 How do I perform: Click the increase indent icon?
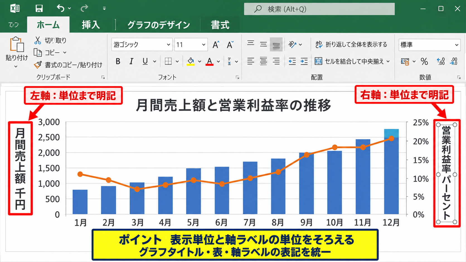[304, 61]
